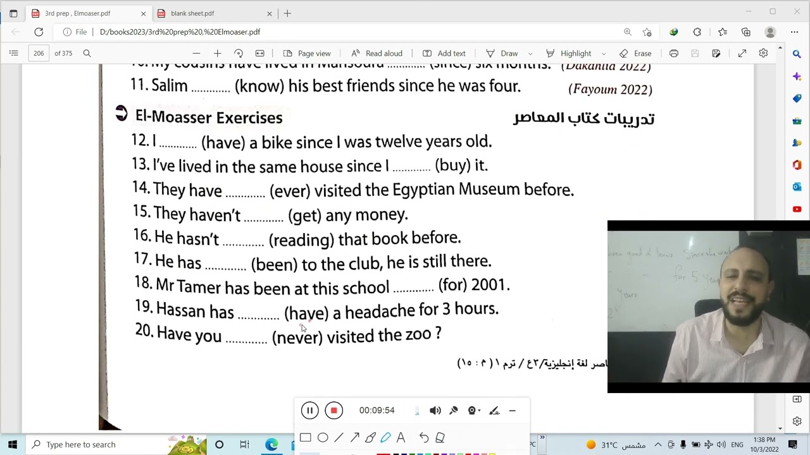Pause the screen recording
810x455 pixels.
pos(309,411)
